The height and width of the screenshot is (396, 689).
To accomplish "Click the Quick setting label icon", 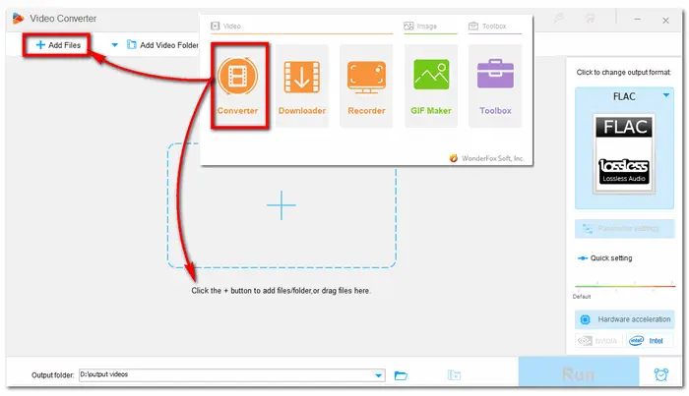I will (583, 258).
